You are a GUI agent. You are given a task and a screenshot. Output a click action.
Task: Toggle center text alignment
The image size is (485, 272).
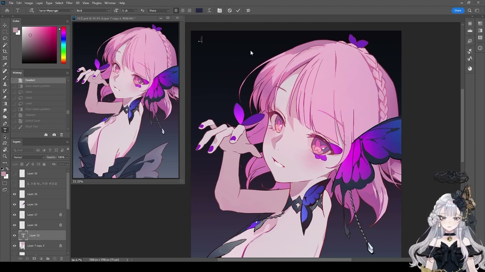tap(183, 11)
